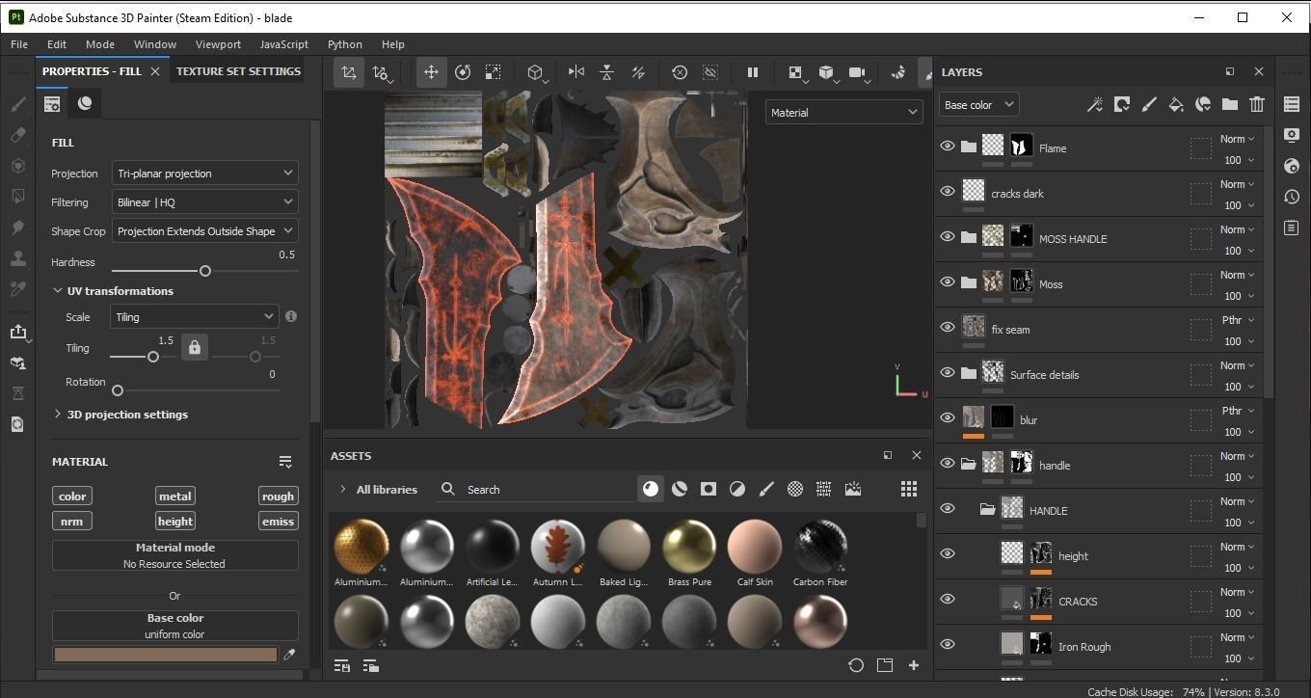Unlock the tiling ratio lock
The width and height of the screenshot is (1311, 698).
point(194,347)
